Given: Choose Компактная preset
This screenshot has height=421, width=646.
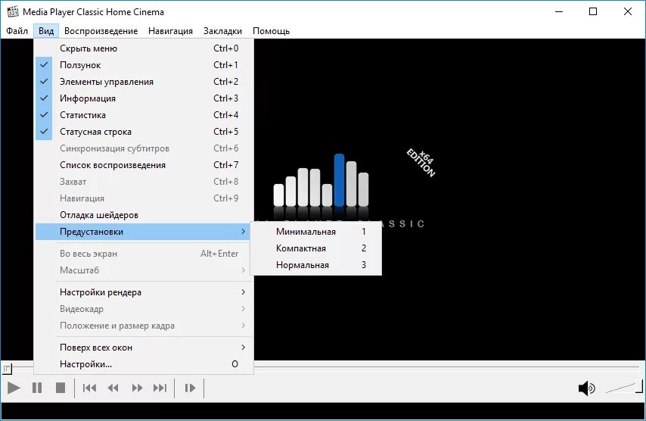Looking at the screenshot, I should click(316, 248).
